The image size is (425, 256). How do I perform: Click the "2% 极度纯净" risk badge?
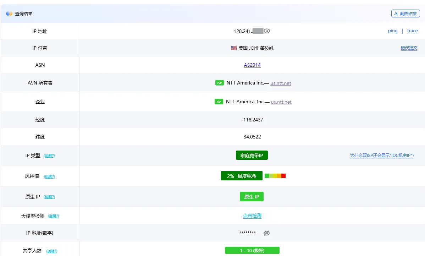pyautogui.click(x=242, y=175)
